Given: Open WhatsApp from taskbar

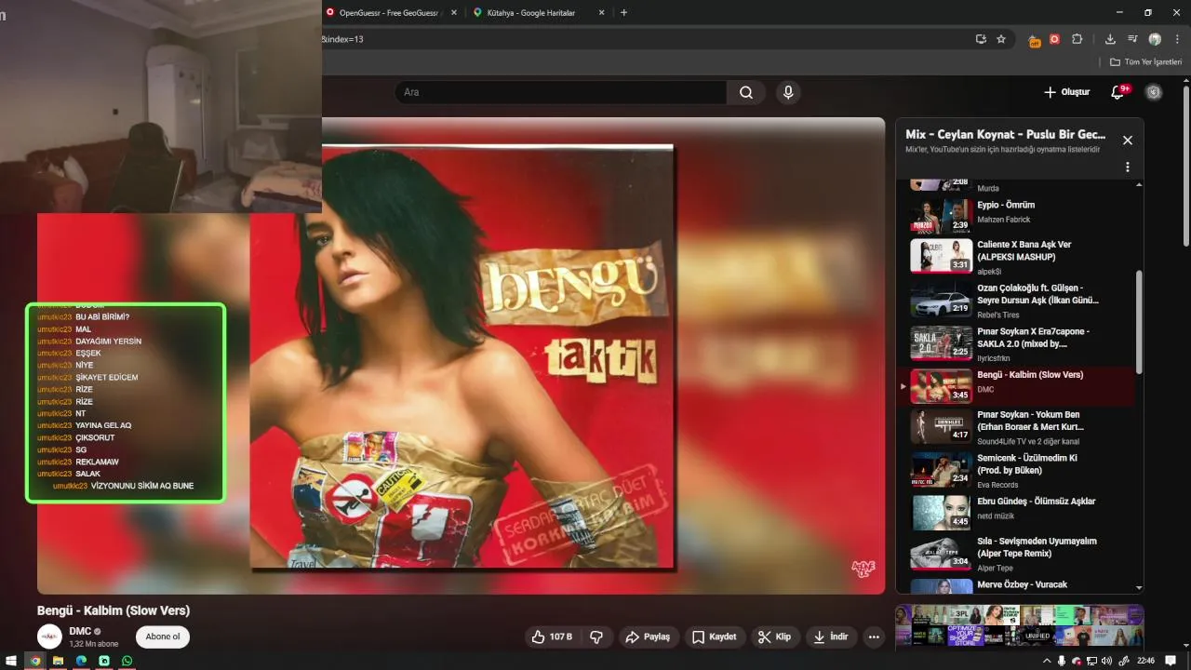Looking at the screenshot, I should pyautogui.click(x=127, y=661).
